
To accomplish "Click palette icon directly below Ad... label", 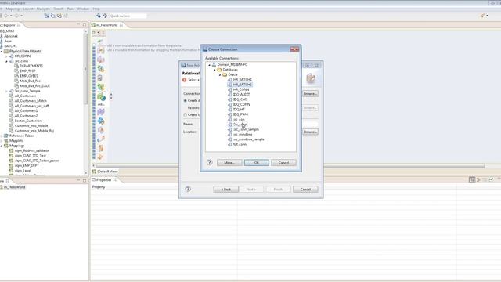I will (x=101, y=112).
